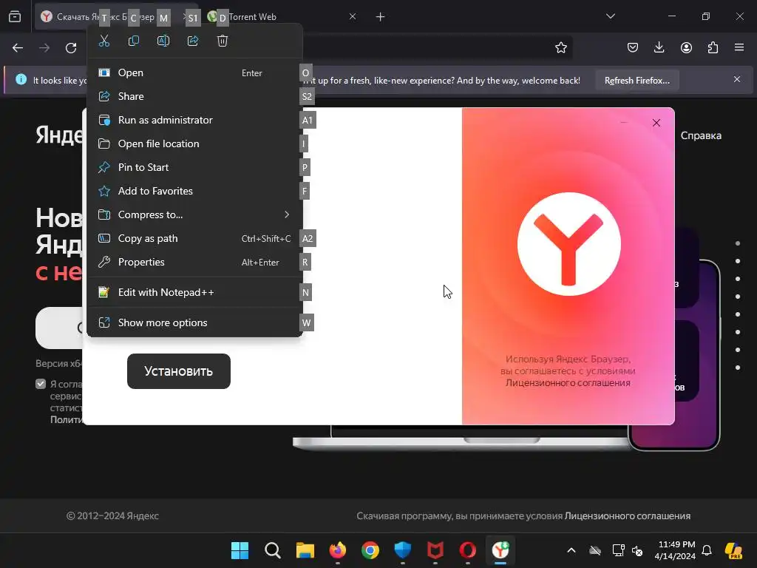
Task: Open Windows Start menu
Action: [x=240, y=550]
